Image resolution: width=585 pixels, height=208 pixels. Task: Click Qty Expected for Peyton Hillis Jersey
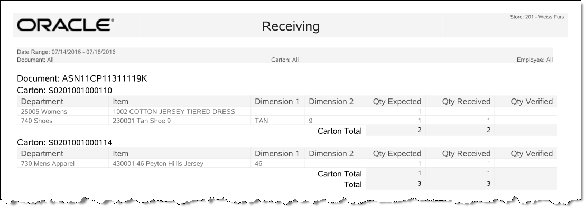[x=420, y=163]
